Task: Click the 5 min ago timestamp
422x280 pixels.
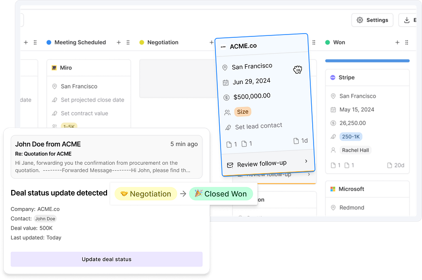Action: click(184, 144)
